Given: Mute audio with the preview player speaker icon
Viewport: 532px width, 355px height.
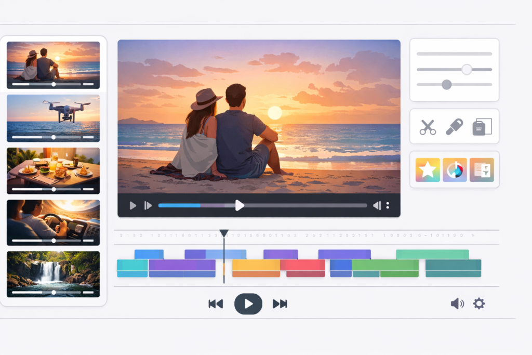Looking at the screenshot, I should [378, 206].
